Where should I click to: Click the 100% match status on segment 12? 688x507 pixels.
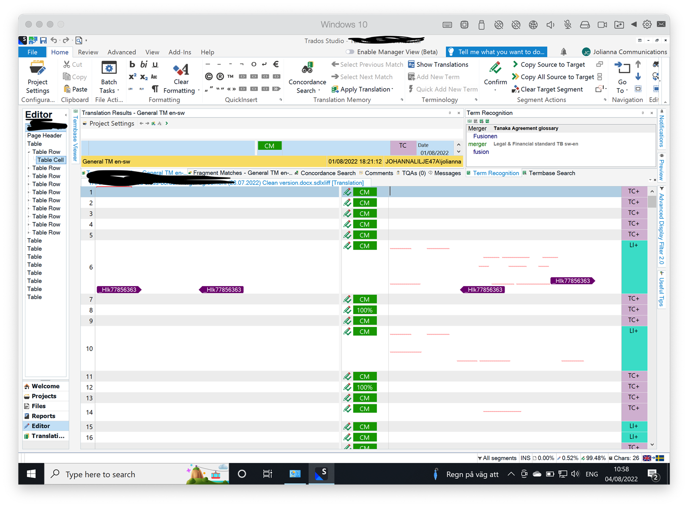click(365, 387)
